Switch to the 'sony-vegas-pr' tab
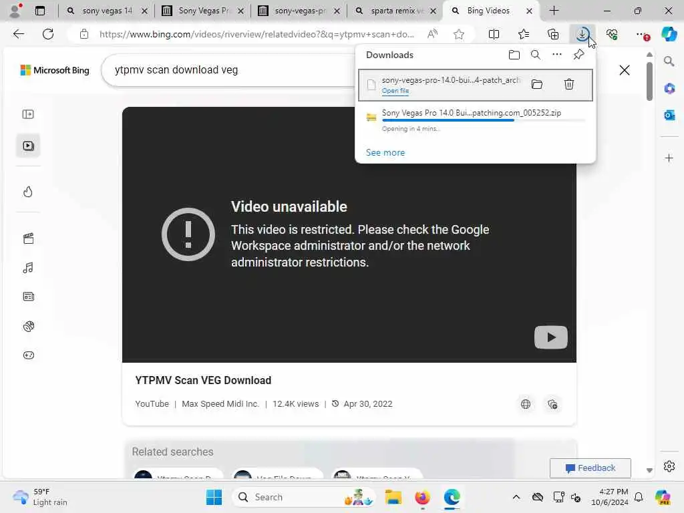Viewport: 684px width, 513px height. [299, 11]
